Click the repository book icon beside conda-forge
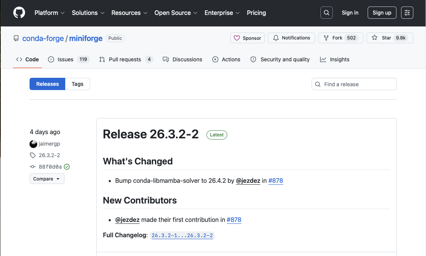The image size is (426, 256). click(x=16, y=38)
